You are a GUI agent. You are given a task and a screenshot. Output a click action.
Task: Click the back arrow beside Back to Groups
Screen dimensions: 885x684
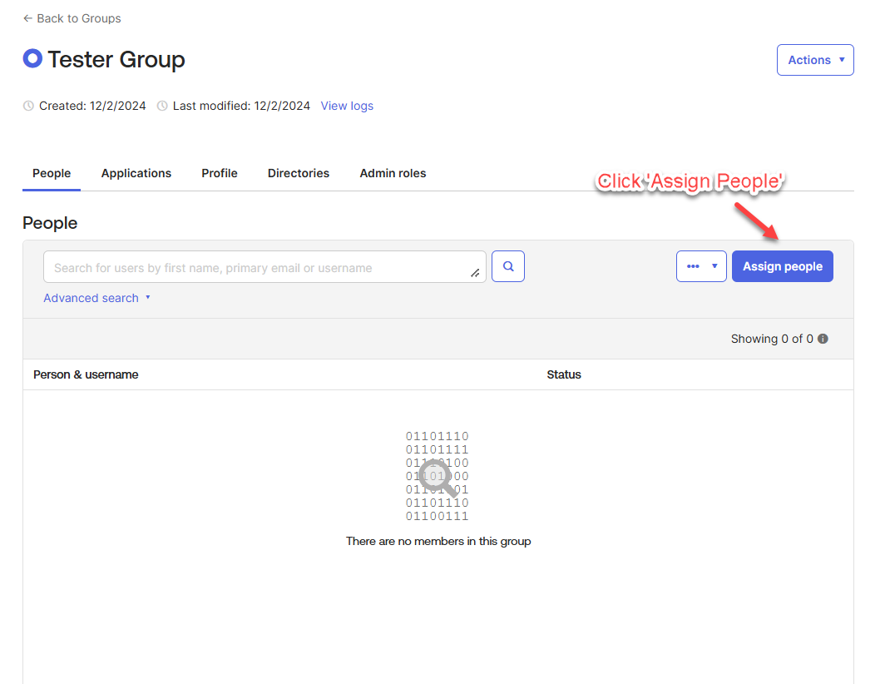click(27, 18)
